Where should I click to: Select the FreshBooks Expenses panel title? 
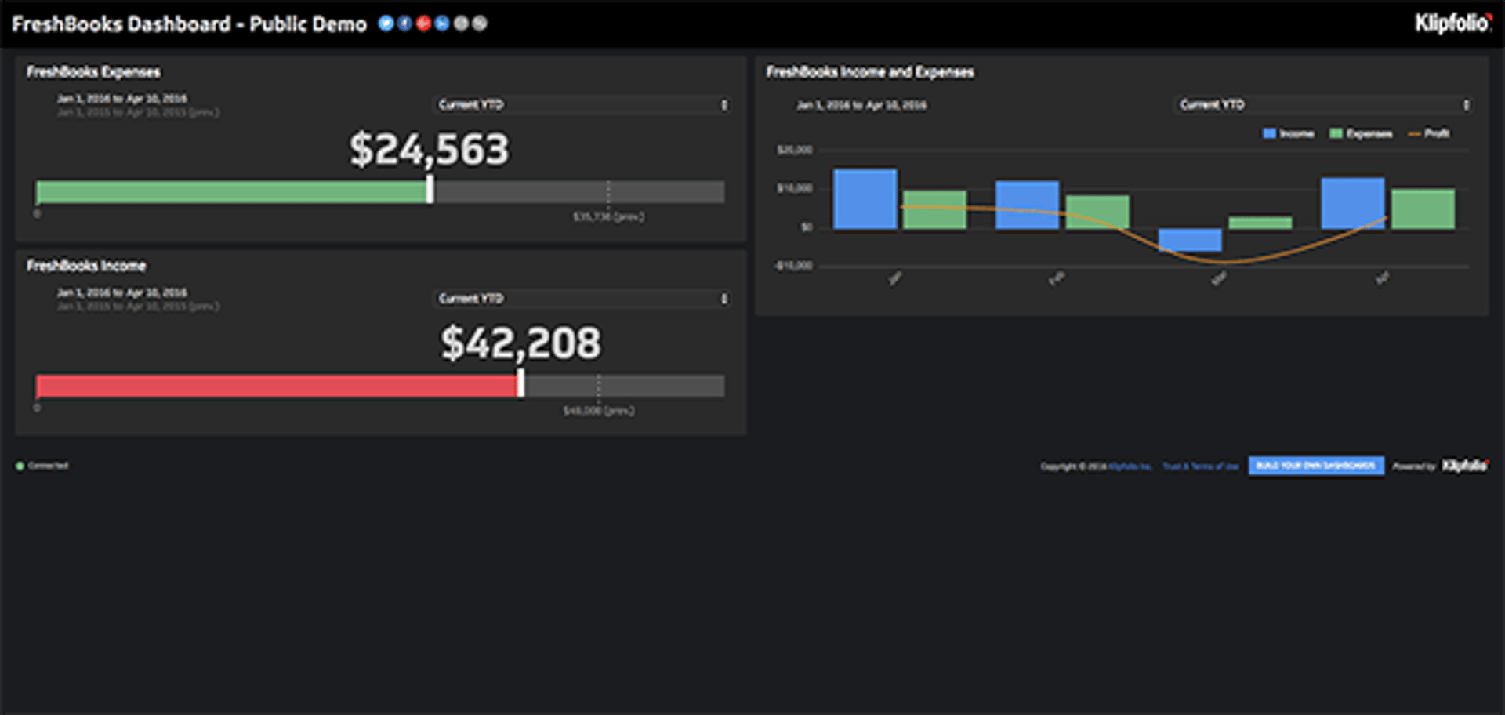tap(94, 71)
